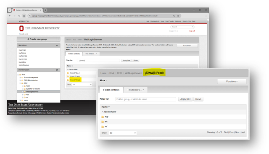The height and width of the screenshot is (154, 269).
Task: Open My groups quick link
Action: [22, 50]
